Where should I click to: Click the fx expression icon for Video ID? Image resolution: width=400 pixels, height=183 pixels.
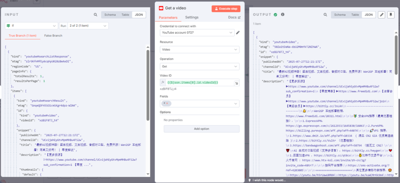point(163,83)
